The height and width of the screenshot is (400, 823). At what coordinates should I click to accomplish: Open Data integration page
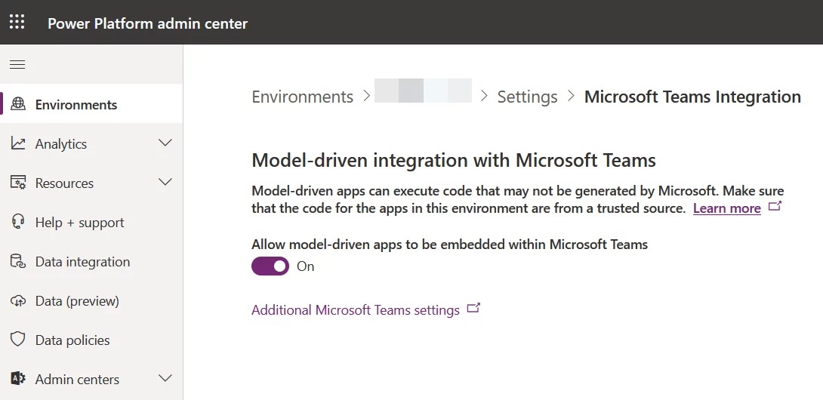click(91, 261)
